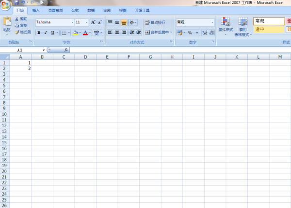Open the phonetic guide 文 button
The height and width of the screenshot is (208, 291).
(x=97, y=33)
